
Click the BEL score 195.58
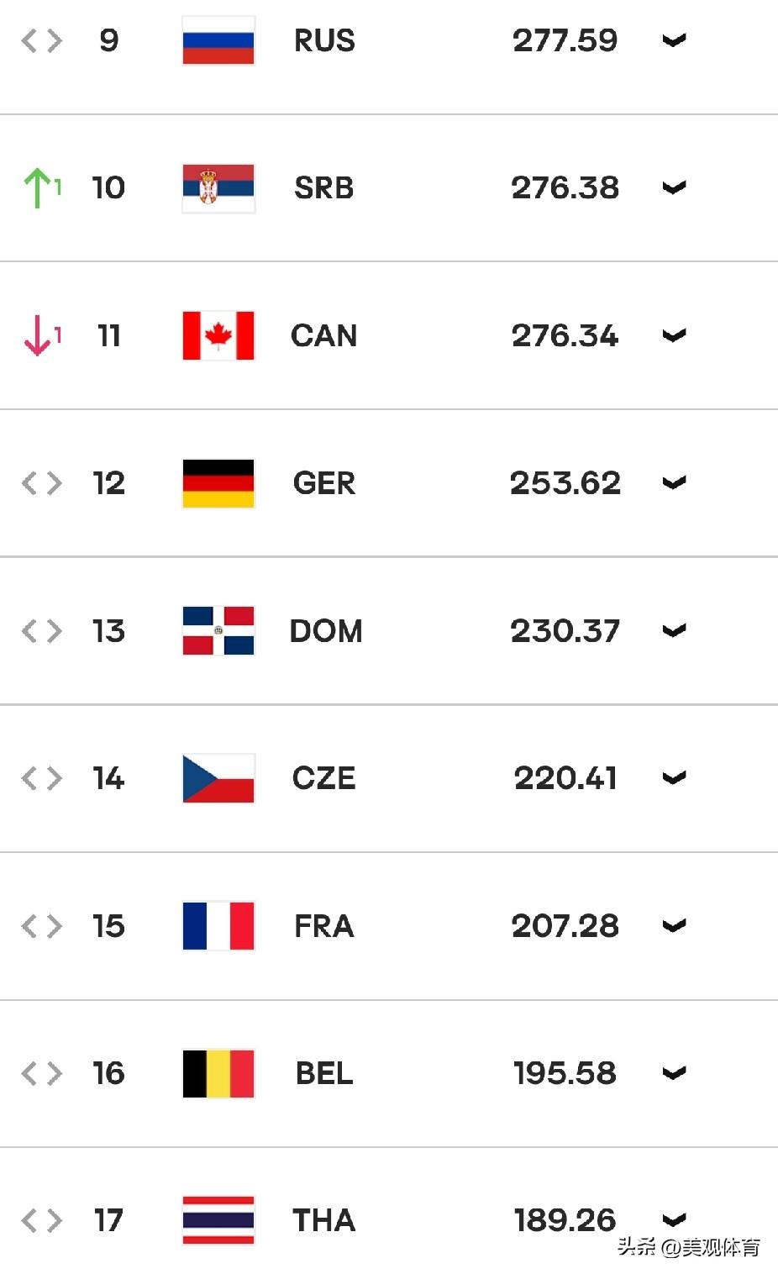point(565,1073)
